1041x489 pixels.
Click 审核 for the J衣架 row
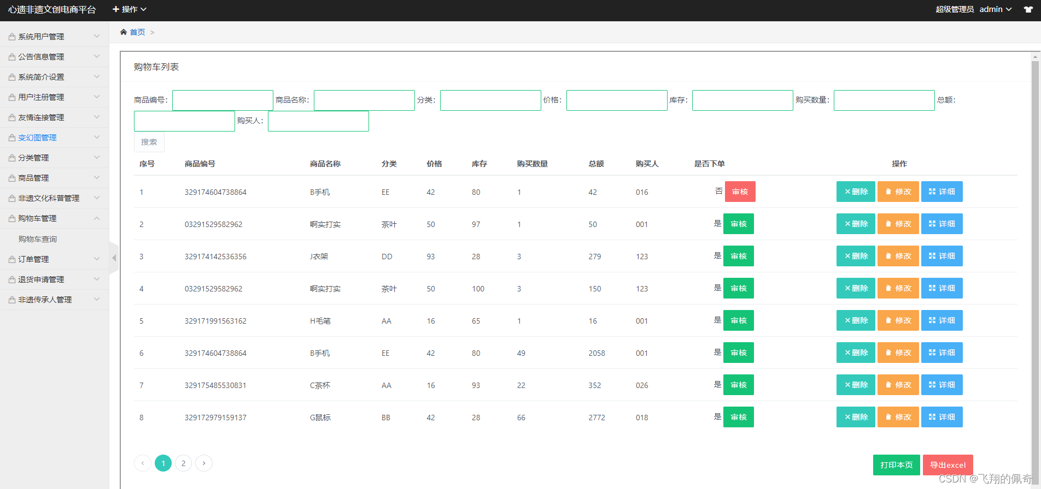pos(739,256)
